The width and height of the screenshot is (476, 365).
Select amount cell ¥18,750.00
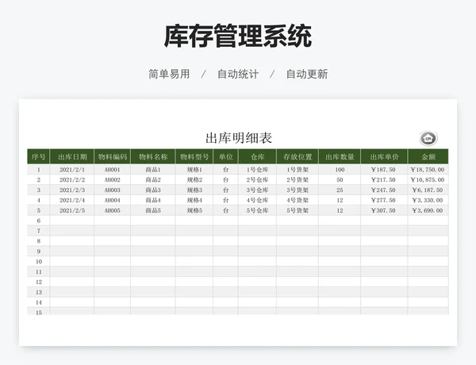coord(428,170)
